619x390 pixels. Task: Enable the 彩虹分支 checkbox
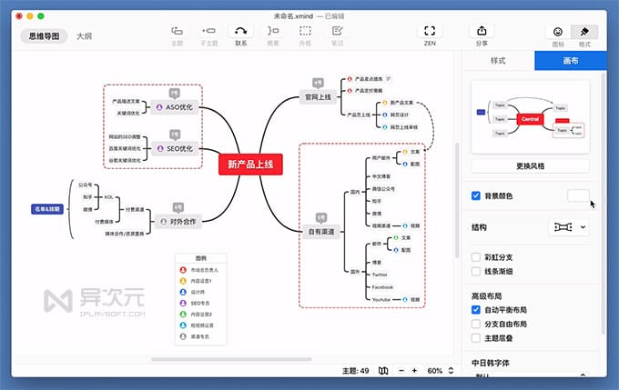pos(476,257)
